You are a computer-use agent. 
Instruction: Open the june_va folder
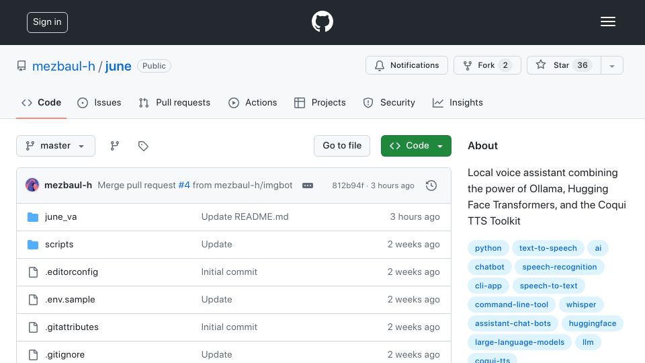click(61, 217)
